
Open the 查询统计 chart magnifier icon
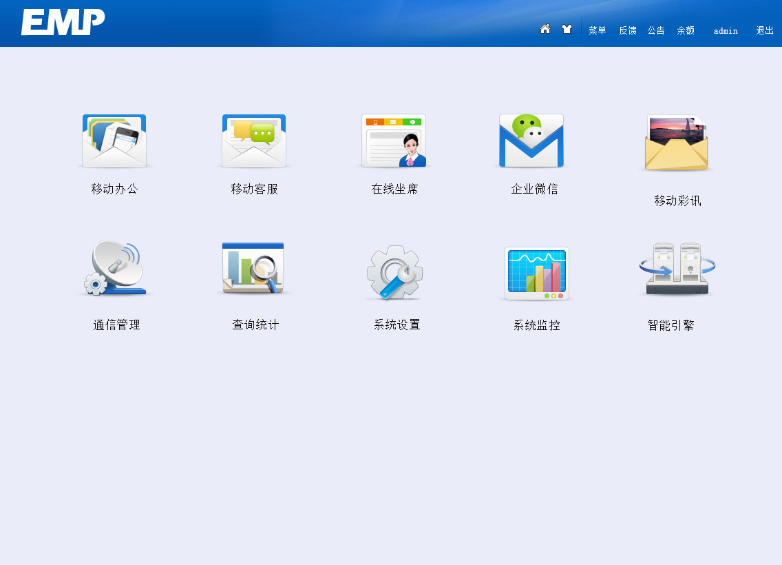click(254, 269)
